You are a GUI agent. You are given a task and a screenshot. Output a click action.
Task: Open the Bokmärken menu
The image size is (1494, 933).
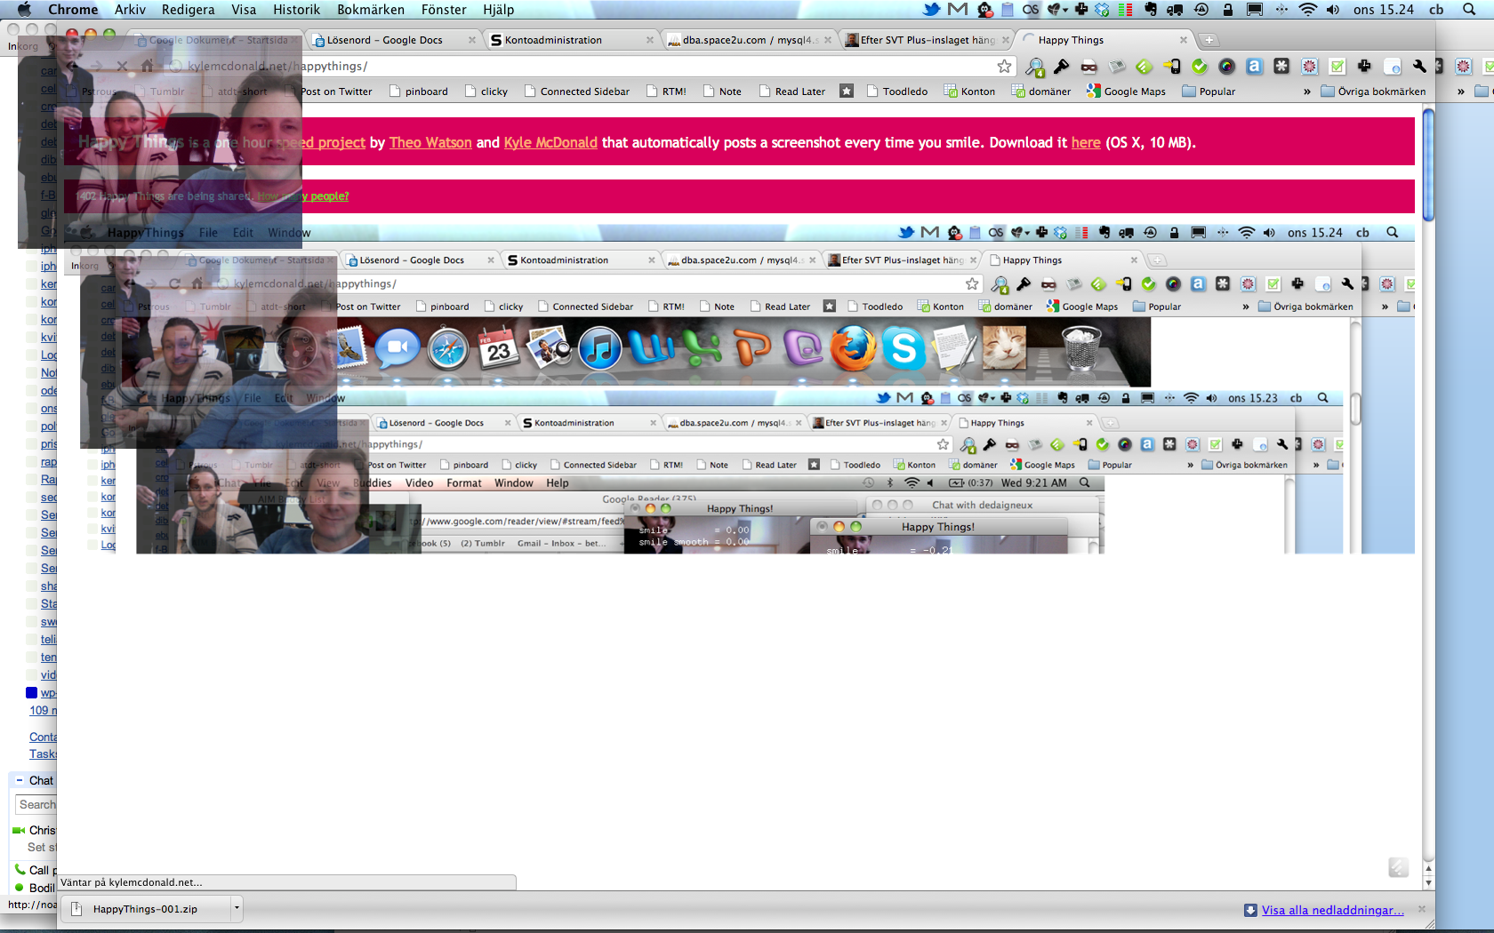(x=370, y=10)
